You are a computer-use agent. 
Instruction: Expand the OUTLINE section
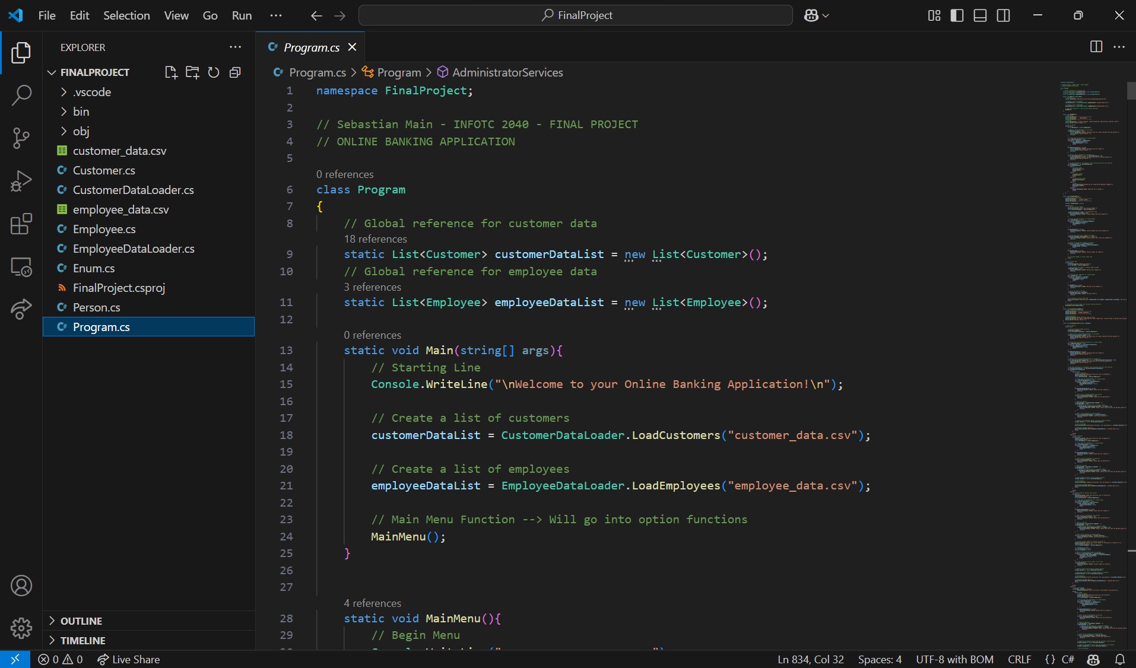pyautogui.click(x=148, y=621)
